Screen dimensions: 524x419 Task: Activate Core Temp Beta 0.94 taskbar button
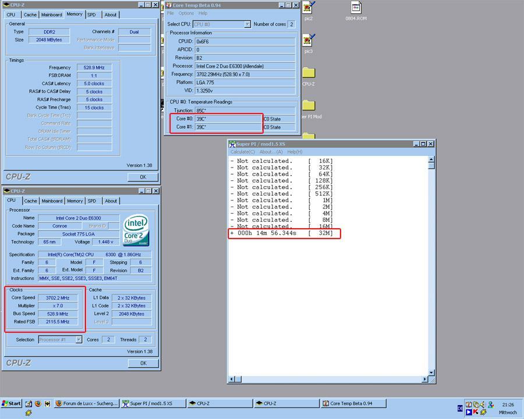pyautogui.click(x=353, y=403)
